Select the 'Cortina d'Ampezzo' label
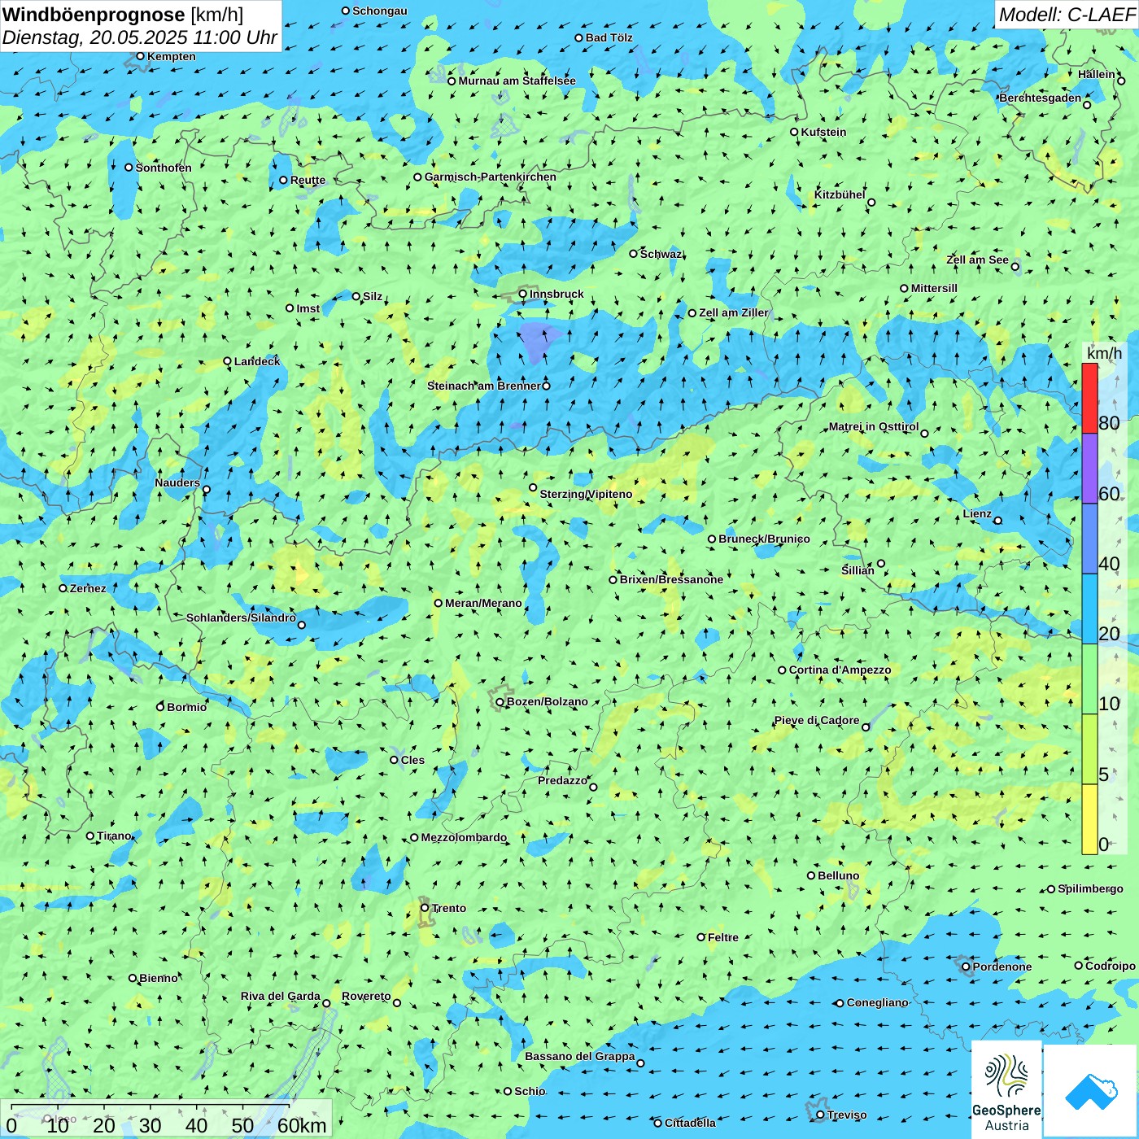 click(x=840, y=670)
